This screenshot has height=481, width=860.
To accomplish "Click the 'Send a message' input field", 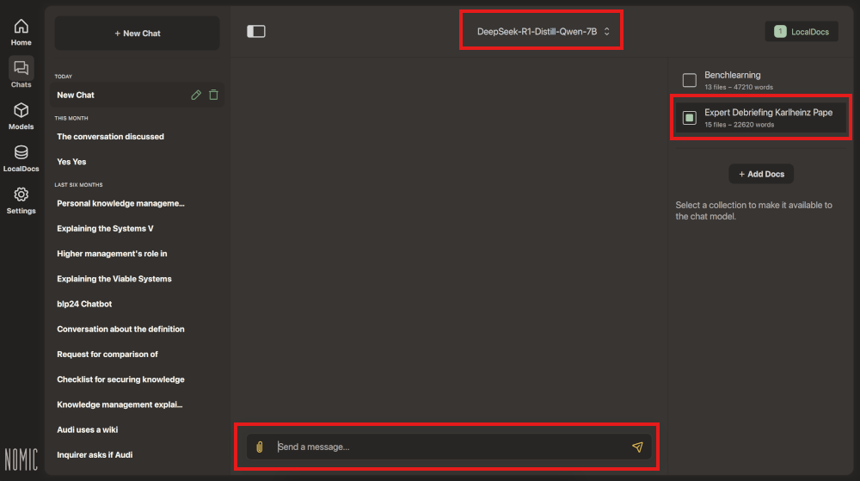I will 447,447.
